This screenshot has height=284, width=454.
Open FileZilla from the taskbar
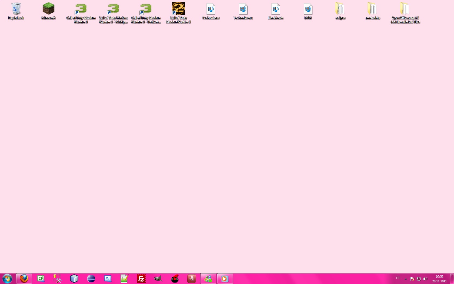coord(141,278)
